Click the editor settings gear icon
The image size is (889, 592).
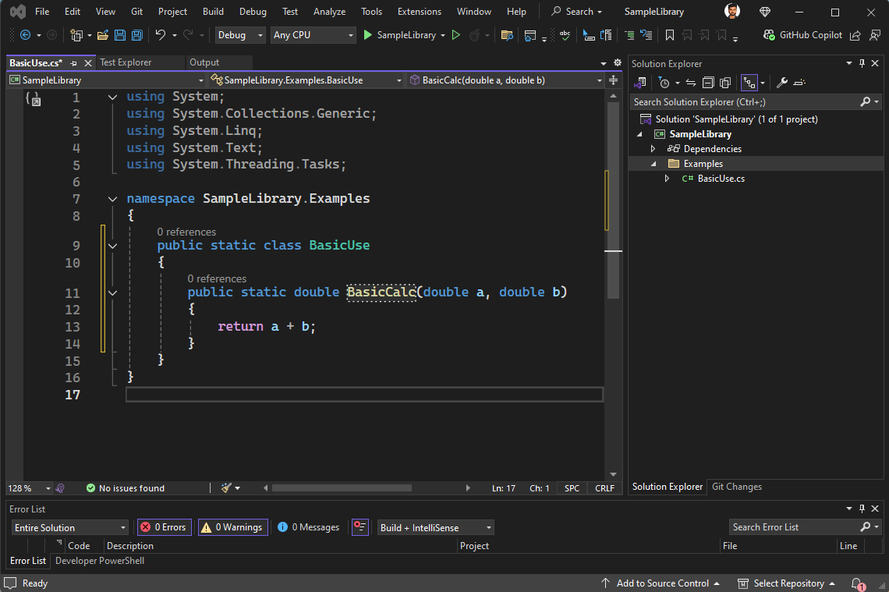point(618,63)
